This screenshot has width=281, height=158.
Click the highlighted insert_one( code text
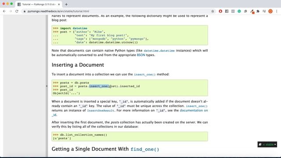pos(99,86)
